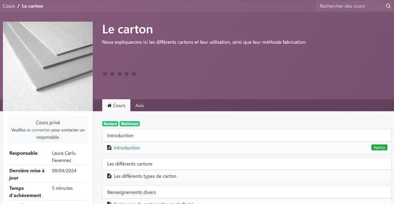The image size is (394, 204).
Task: Follow the 'se connecter' link
Action: pyautogui.click(x=38, y=130)
